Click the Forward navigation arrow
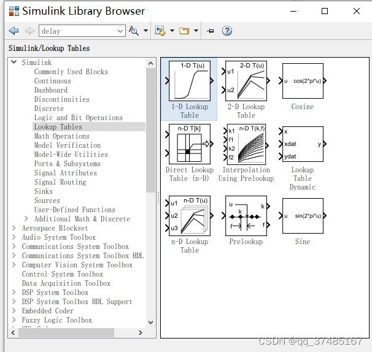 click(x=29, y=31)
